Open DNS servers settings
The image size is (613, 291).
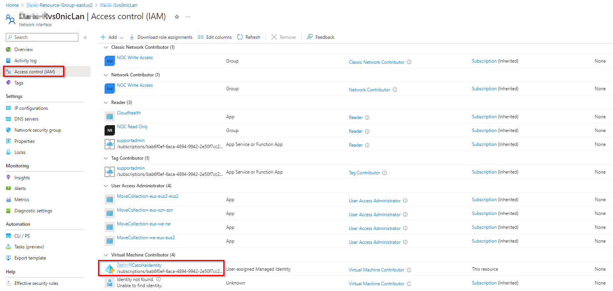point(27,119)
